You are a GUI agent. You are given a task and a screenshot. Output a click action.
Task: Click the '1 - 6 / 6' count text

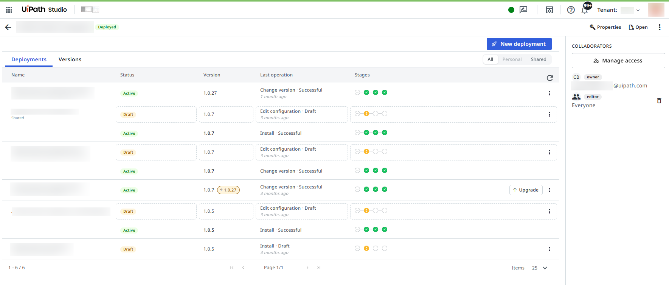click(17, 268)
